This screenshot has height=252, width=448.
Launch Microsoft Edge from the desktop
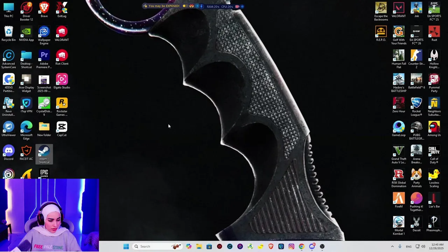[26, 131]
